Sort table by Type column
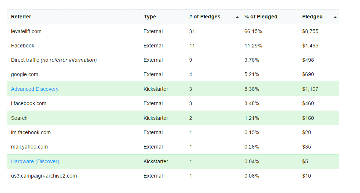 click(x=150, y=17)
